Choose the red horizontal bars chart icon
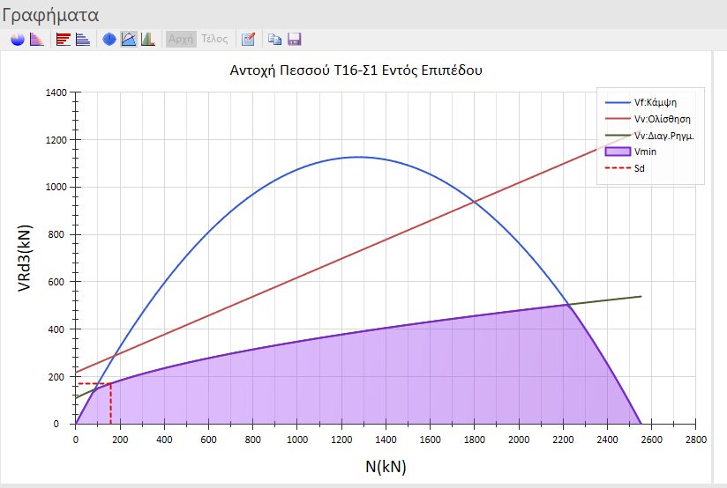Viewport: 727px width, 488px height. coord(64,40)
